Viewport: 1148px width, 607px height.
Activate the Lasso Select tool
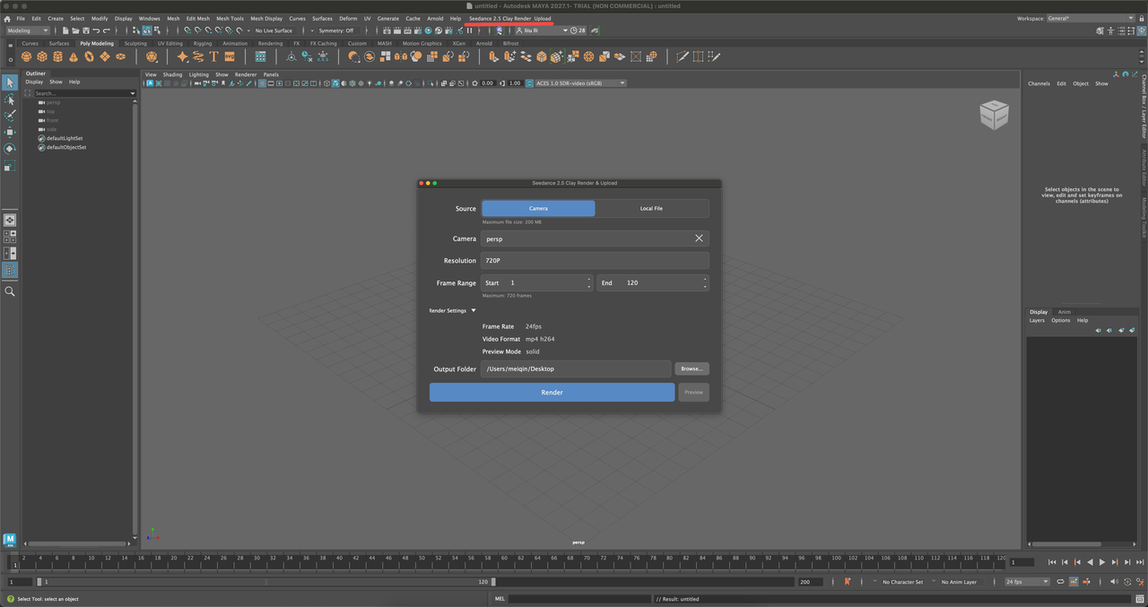pos(10,100)
